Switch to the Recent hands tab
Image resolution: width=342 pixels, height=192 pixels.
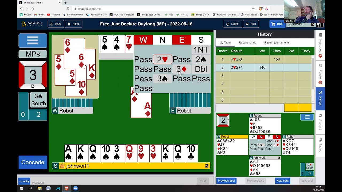tap(247, 43)
